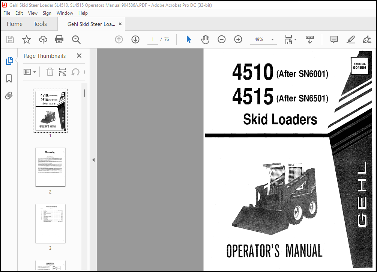Image resolution: width=377 pixels, height=272 pixels.
Task: Print the document with printer icon
Action: (59, 39)
